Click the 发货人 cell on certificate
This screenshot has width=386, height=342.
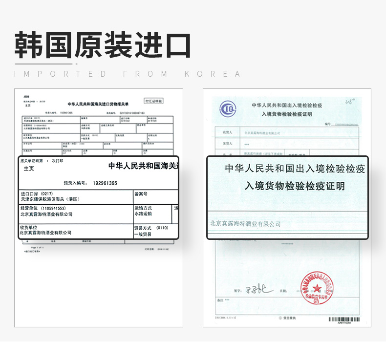point(228,144)
